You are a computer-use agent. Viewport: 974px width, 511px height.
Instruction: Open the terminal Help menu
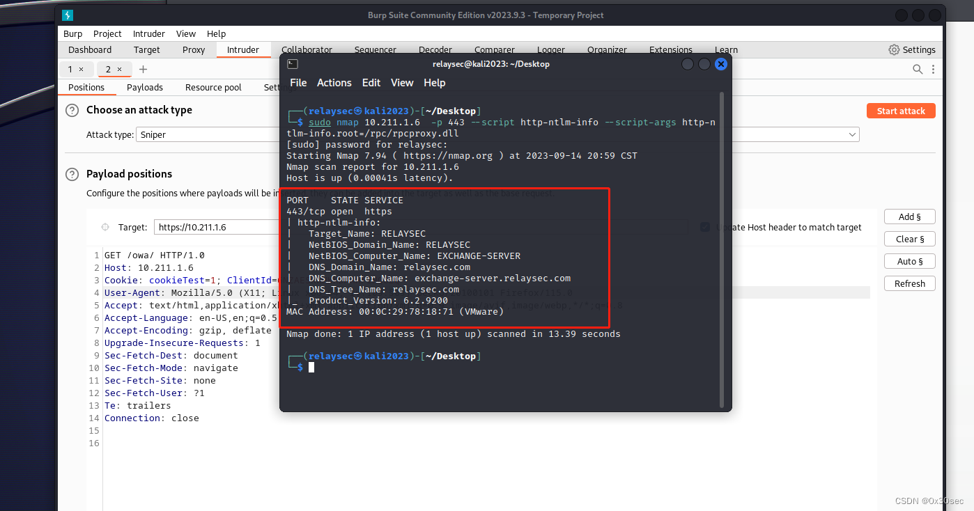click(x=434, y=83)
